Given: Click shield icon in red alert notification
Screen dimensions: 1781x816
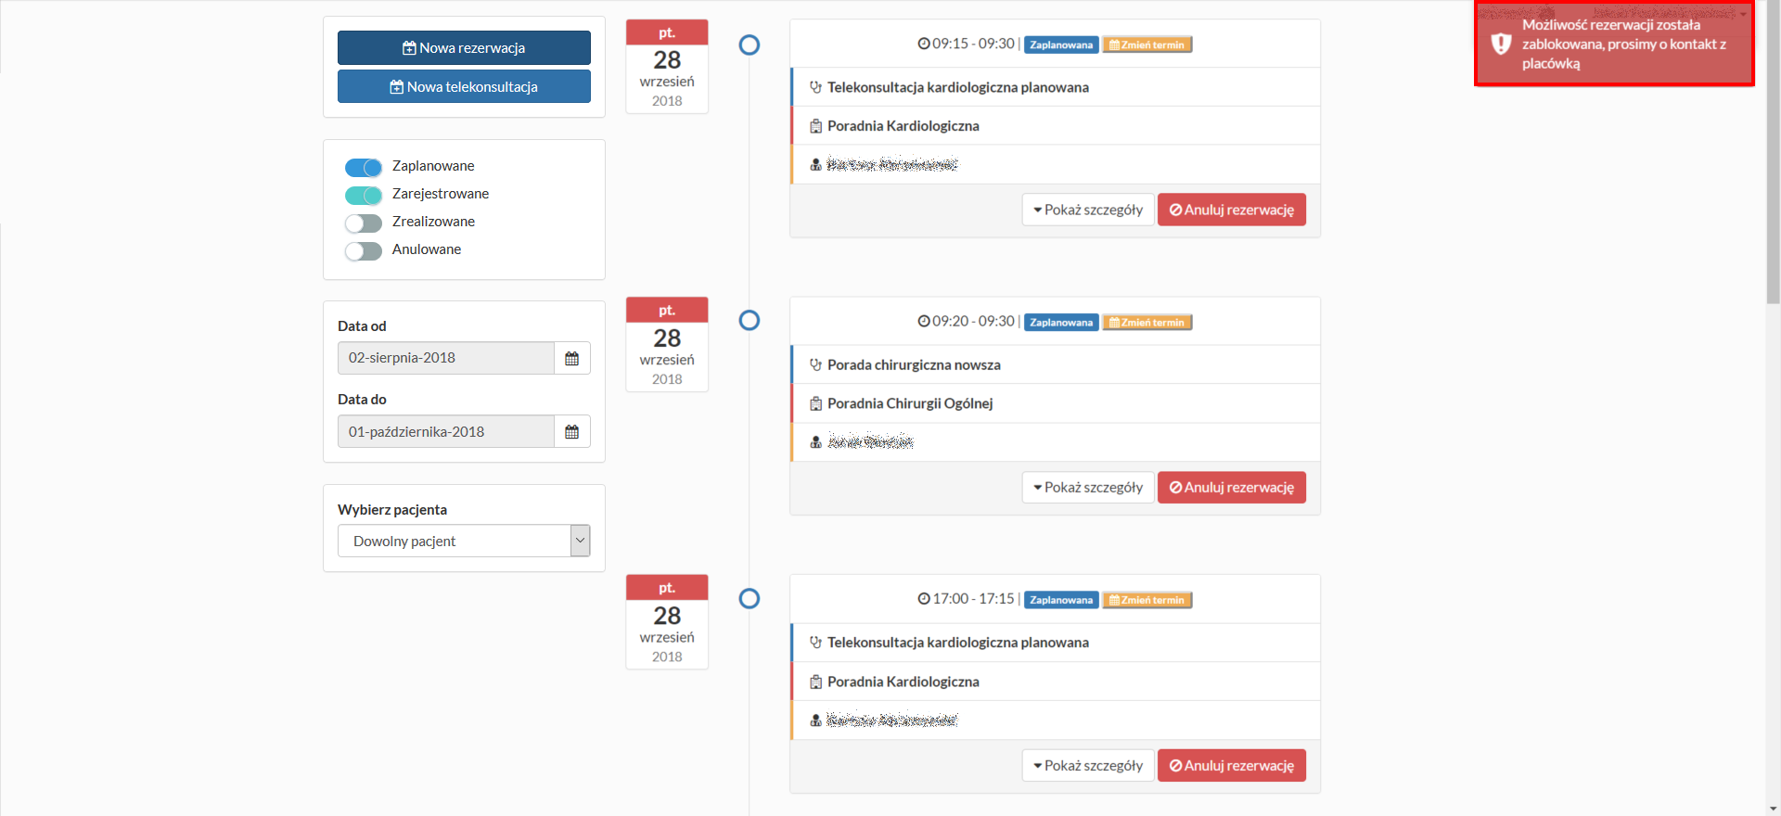Looking at the screenshot, I should [x=1501, y=44].
